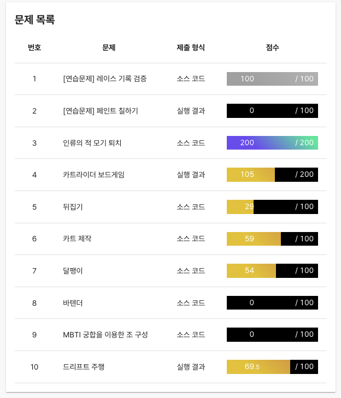This screenshot has height=398, width=341.
Task: Open problem '[연습문제] 레이스 기록 검증'
Action: (105, 79)
